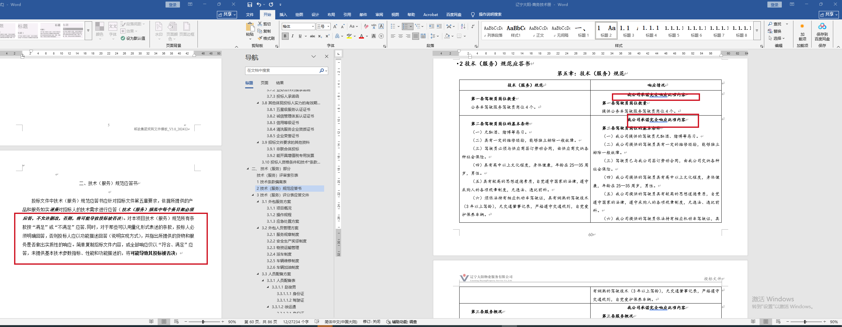Screen dimensions: 842x327
Task: Toggle character shading
Action: [x=374, y=36]
